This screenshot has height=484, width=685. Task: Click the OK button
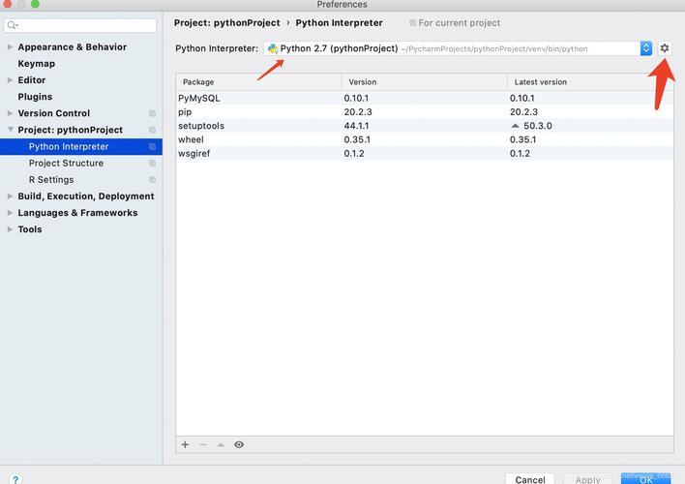(x=645, y=479)
